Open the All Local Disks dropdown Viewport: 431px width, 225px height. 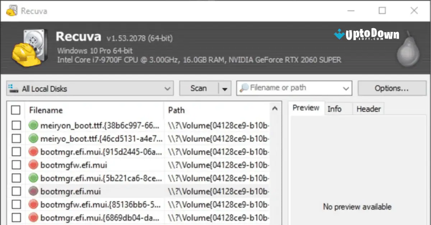(167, 88)
